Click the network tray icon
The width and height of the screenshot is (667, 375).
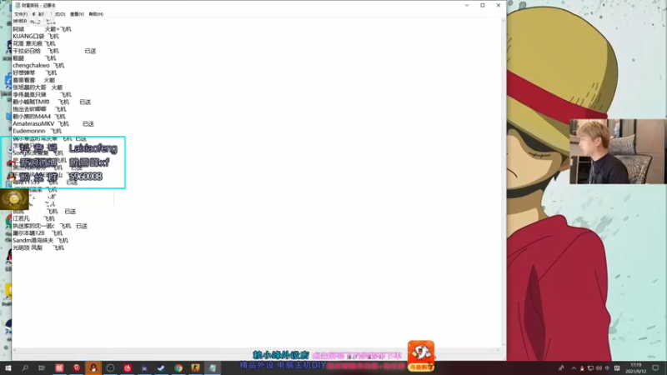[590, 368]
